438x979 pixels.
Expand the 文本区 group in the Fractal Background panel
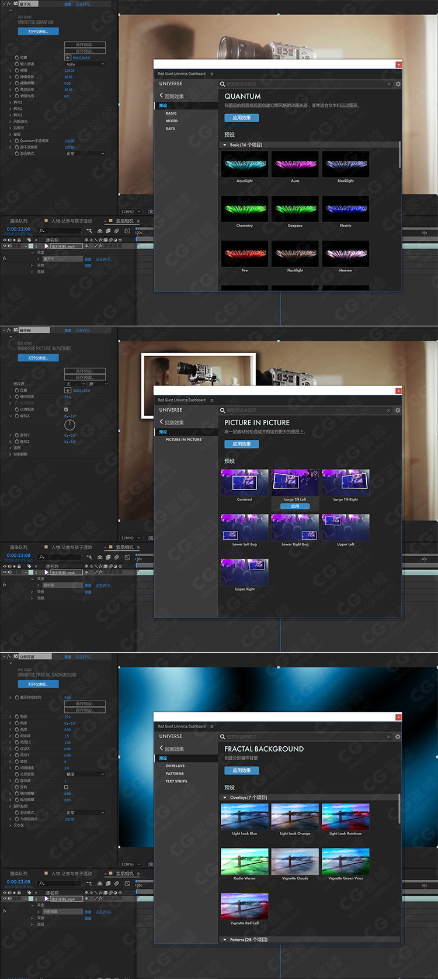[x=11, y=825]
